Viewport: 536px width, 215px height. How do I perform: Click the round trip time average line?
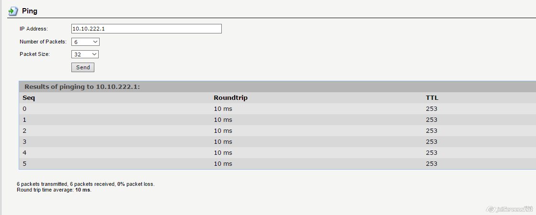(54, 190)
